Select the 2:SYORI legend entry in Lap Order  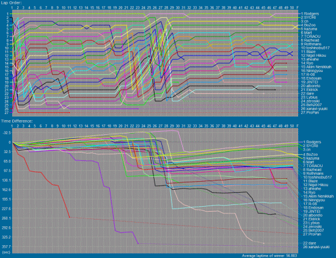(309, 18)
